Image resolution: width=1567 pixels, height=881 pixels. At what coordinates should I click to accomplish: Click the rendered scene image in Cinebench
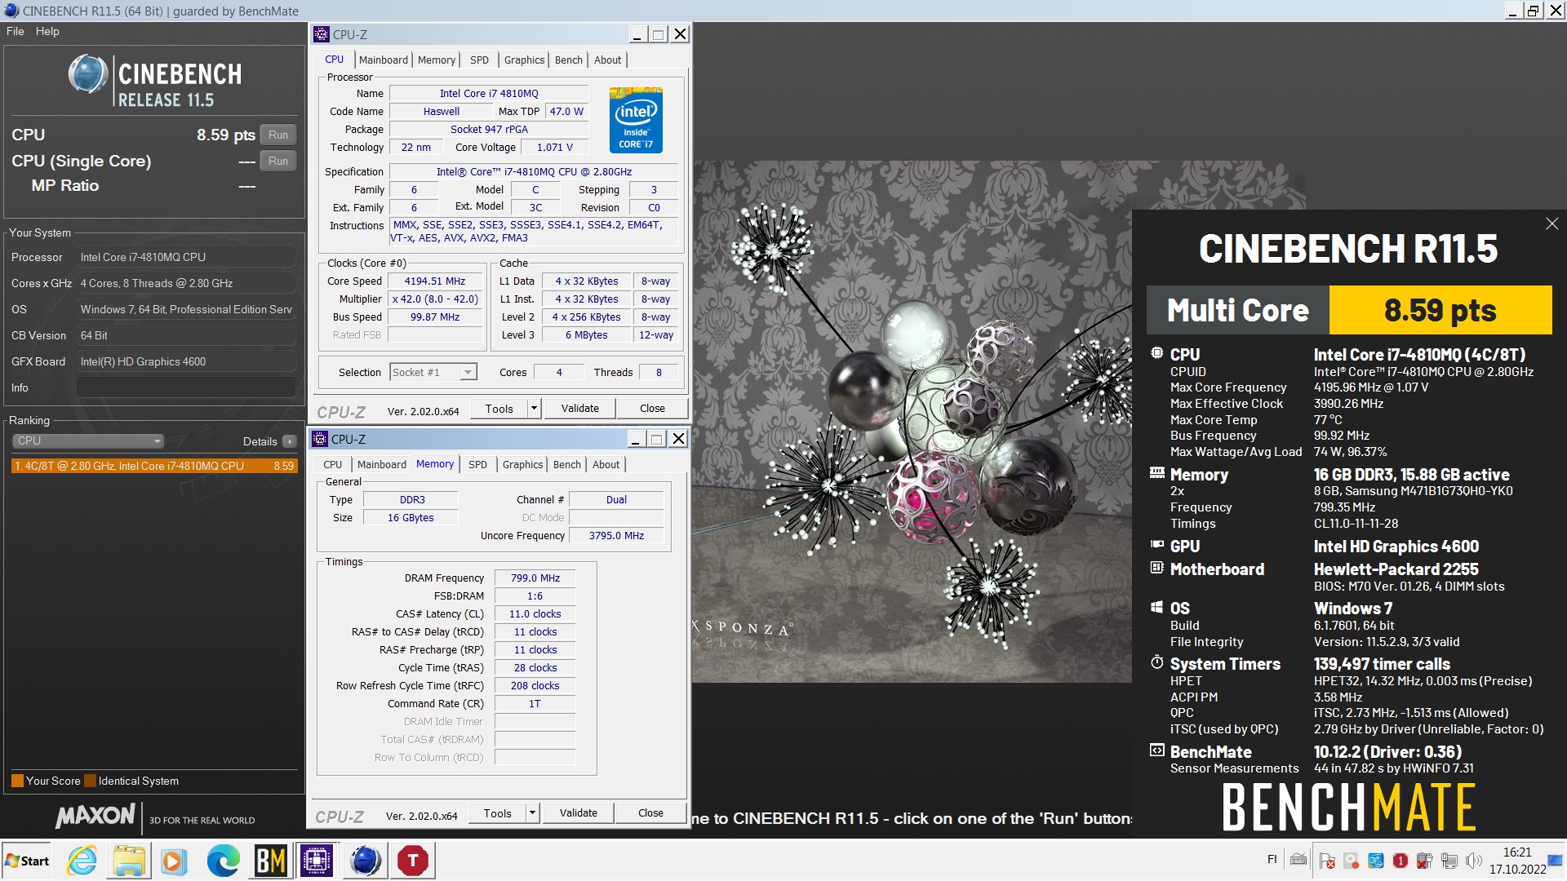[x=912, y=422]
